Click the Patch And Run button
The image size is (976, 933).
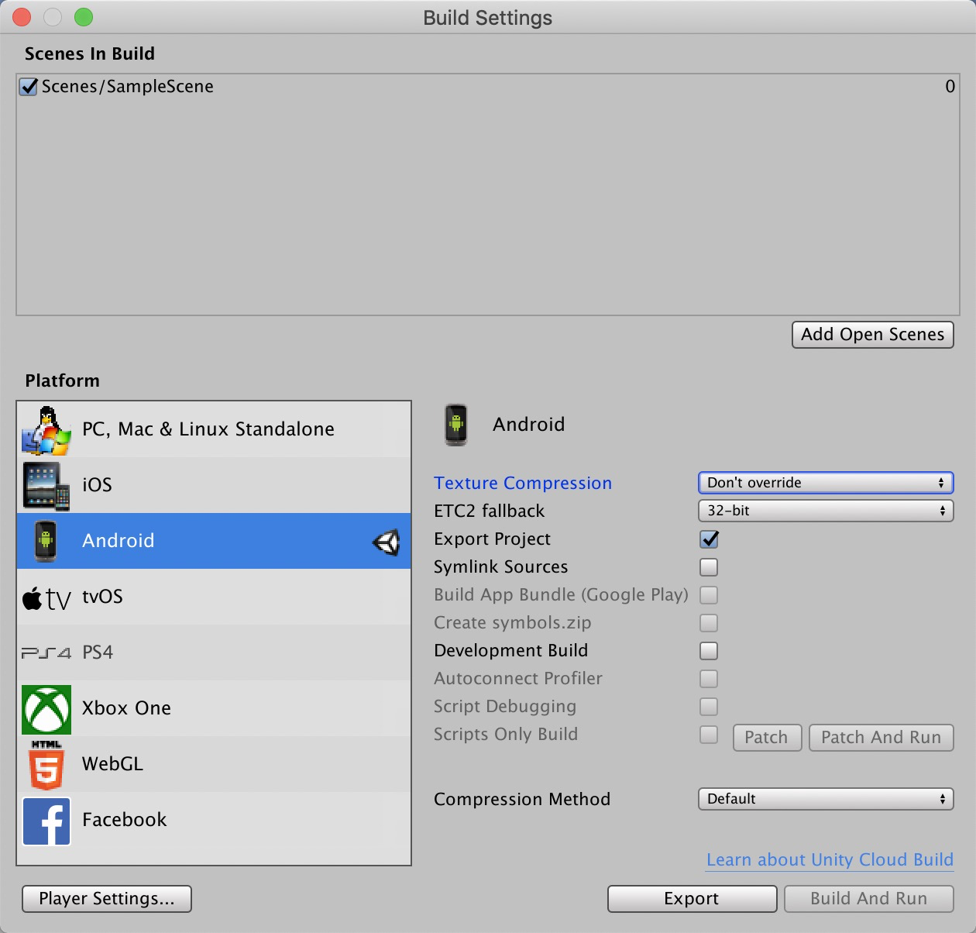point(881,738)
